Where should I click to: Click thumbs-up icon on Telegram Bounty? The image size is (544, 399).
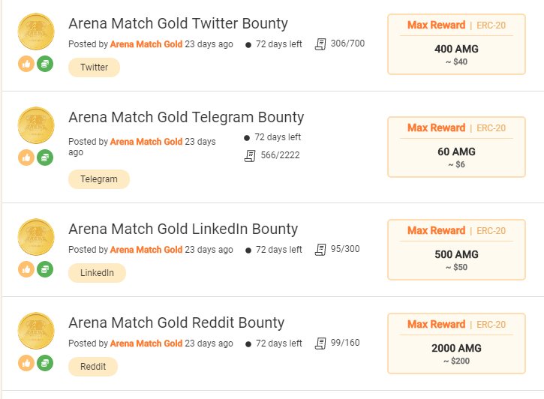(x=26, y=157)
